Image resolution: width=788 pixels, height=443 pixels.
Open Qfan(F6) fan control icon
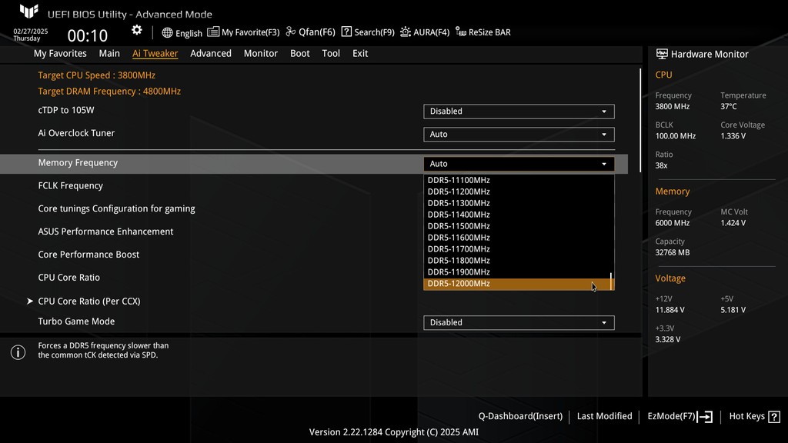coord(290,32)
